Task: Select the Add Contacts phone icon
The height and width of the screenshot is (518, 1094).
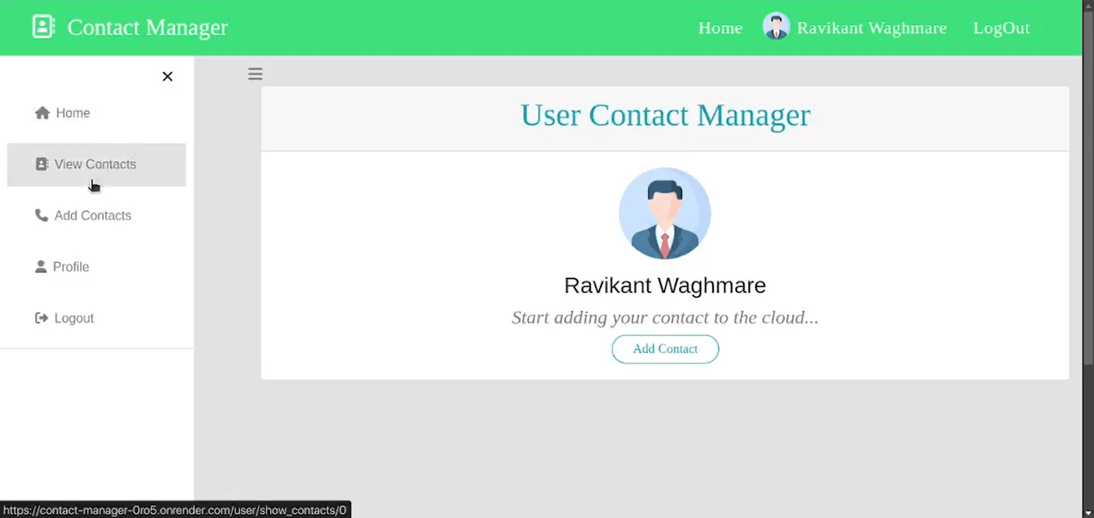Action: (x=40, y=215)
